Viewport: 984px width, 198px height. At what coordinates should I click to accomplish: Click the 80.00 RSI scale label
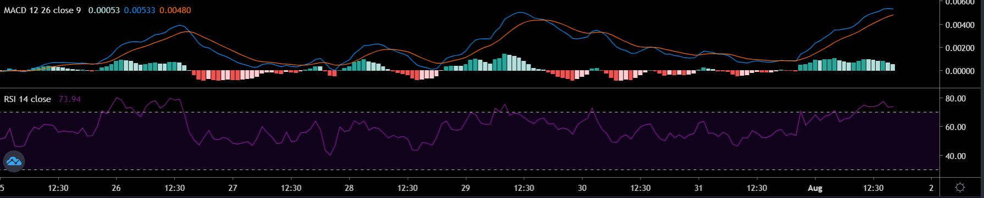pos(956,99)
